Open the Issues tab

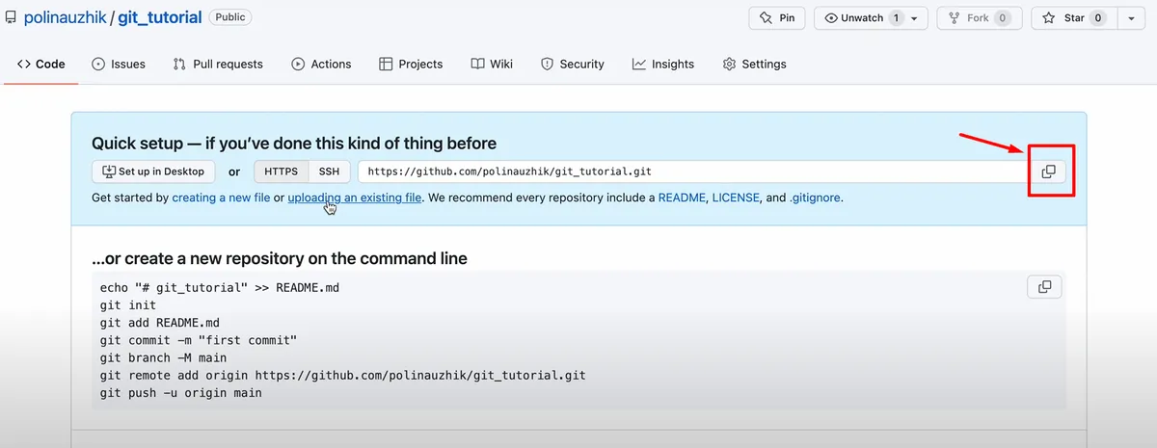point(119,64)
